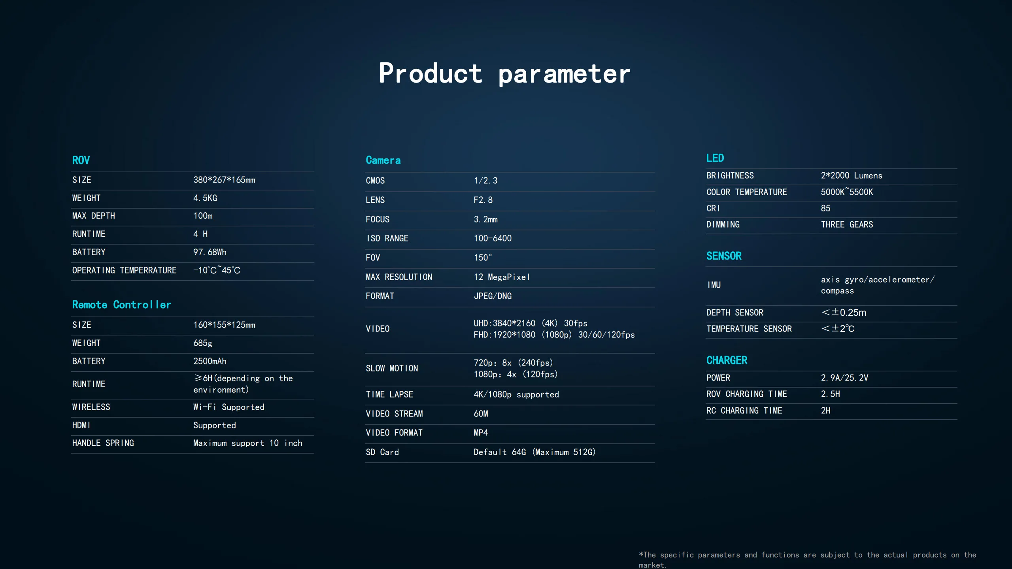Click the LED section heading
Image resolution: width=1012 pixels, height=569 pixels.
[x=715, y=158]
